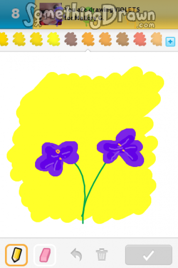Image resolution: width=178 pixels, height=268 pixels.
Task: Pick the bright lemon yellow color swatch
Action: coord(54,39)
